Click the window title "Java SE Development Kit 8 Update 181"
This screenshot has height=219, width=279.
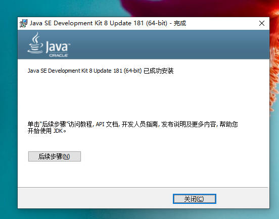coord(86,23)
